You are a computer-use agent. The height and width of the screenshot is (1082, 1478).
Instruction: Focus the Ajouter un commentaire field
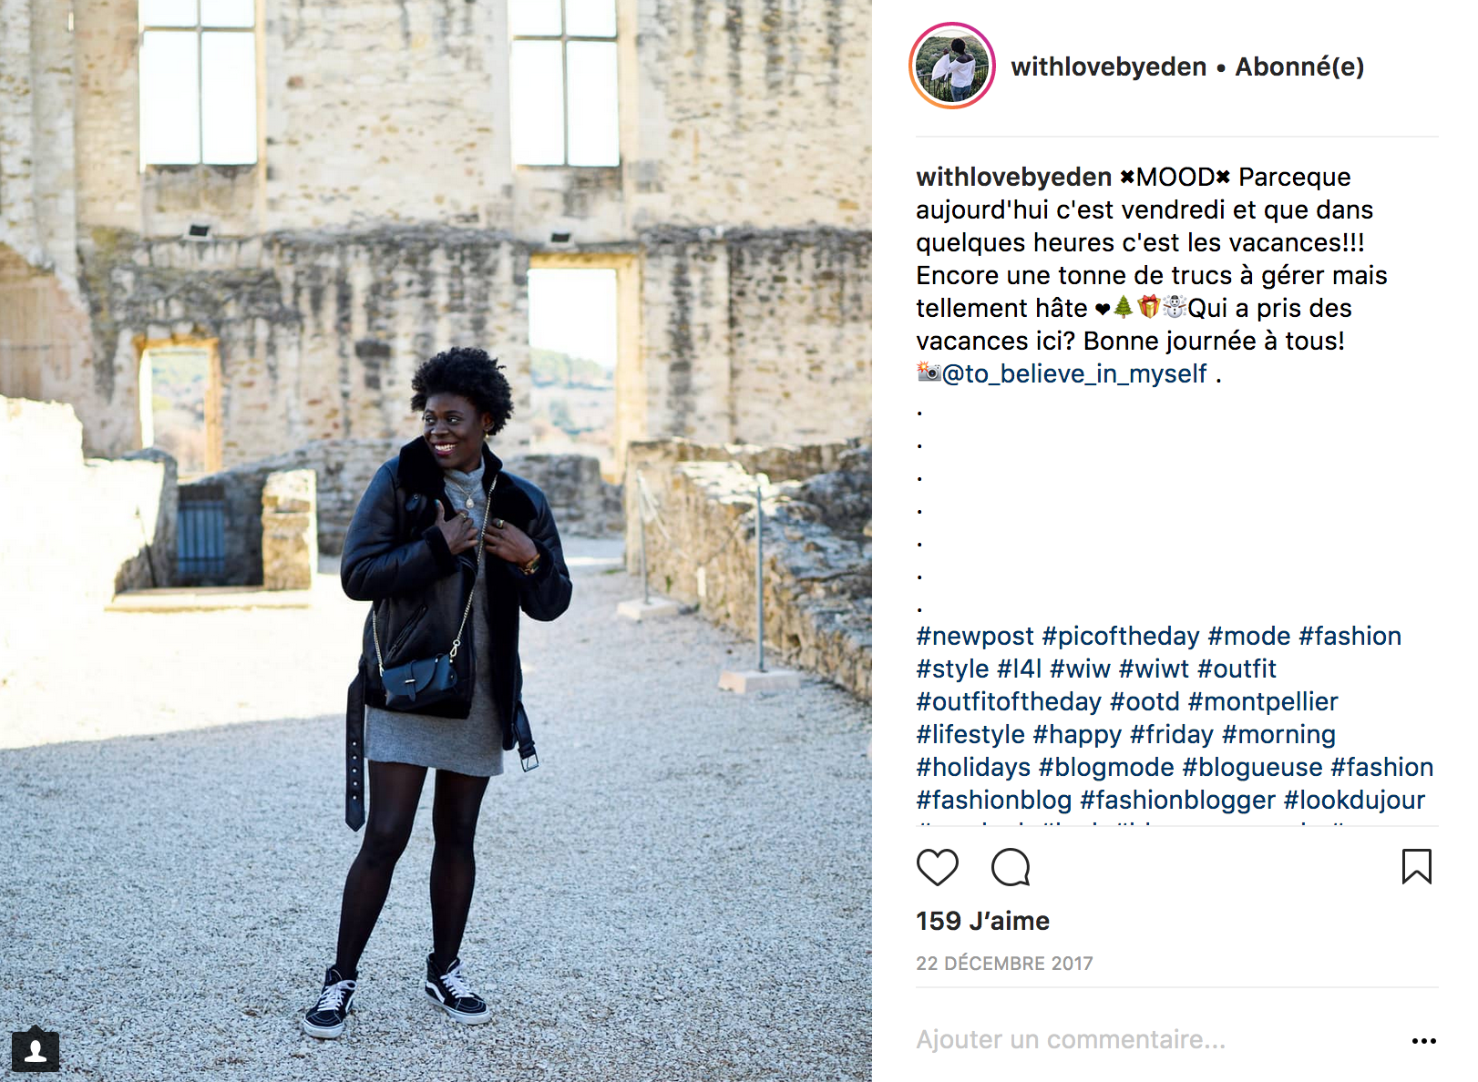[x=1157, y=1039]
